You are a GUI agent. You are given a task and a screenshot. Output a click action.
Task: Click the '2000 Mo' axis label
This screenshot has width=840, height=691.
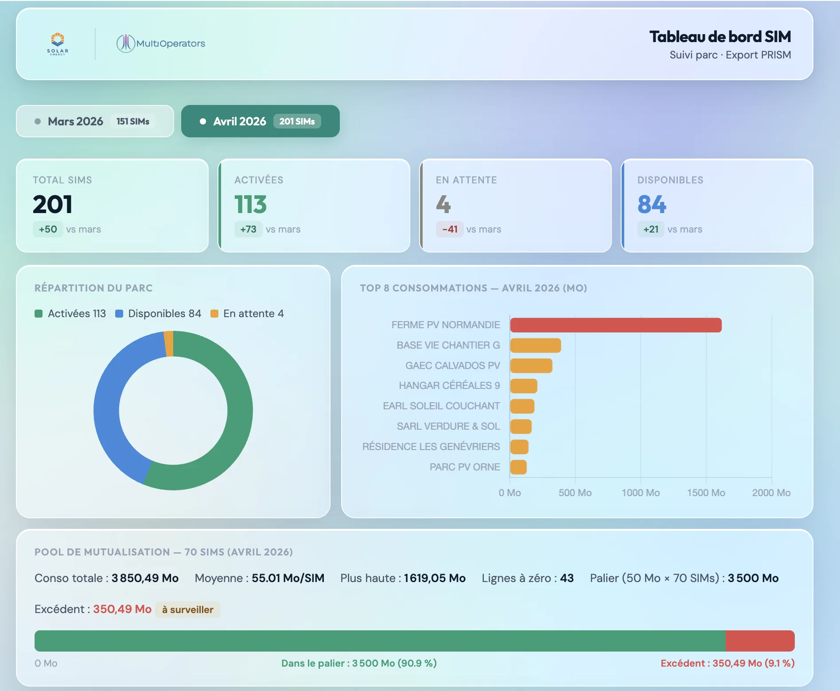click(771, 493)
